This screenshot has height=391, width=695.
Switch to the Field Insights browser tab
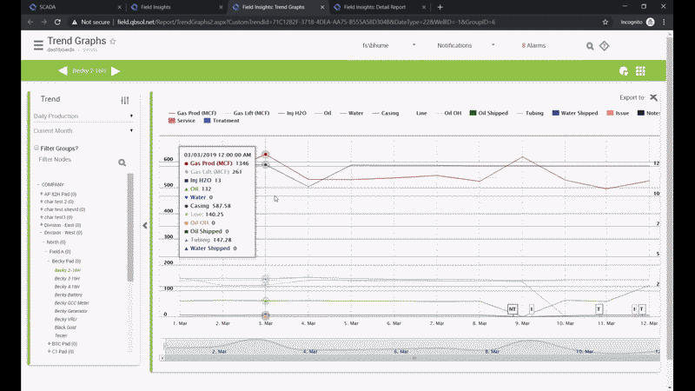(175, 7)
